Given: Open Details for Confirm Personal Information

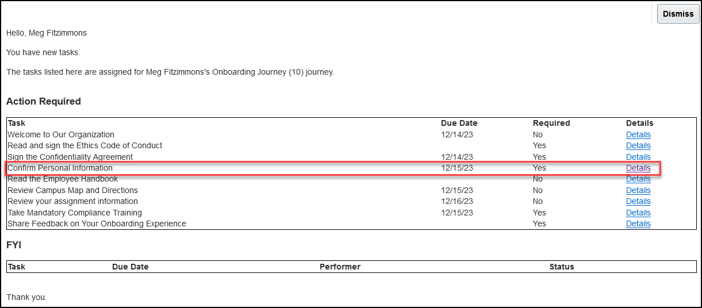Looking at the screenshot, I should [x=638, y=168].
